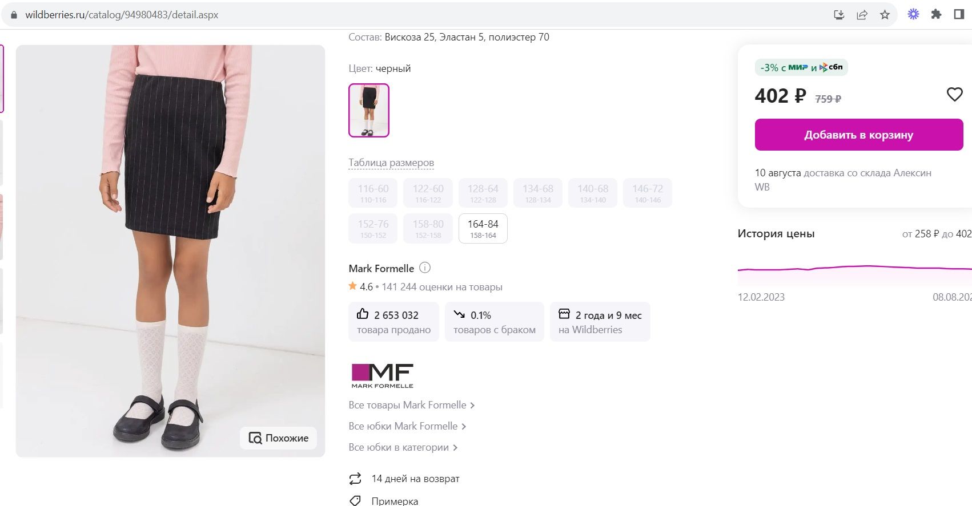This screenshot has width=972, height=506.
Task: Find similar items with Похожие button
Action: coord(278,438)
